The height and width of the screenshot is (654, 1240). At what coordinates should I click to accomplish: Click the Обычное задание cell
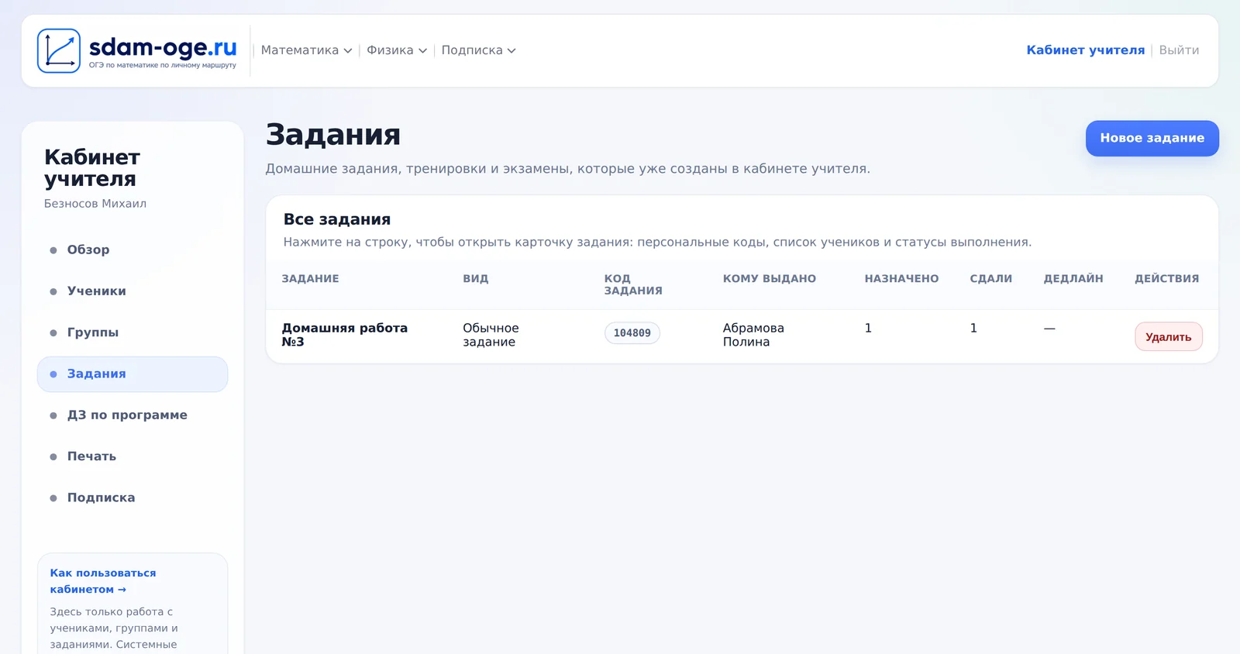491,335
